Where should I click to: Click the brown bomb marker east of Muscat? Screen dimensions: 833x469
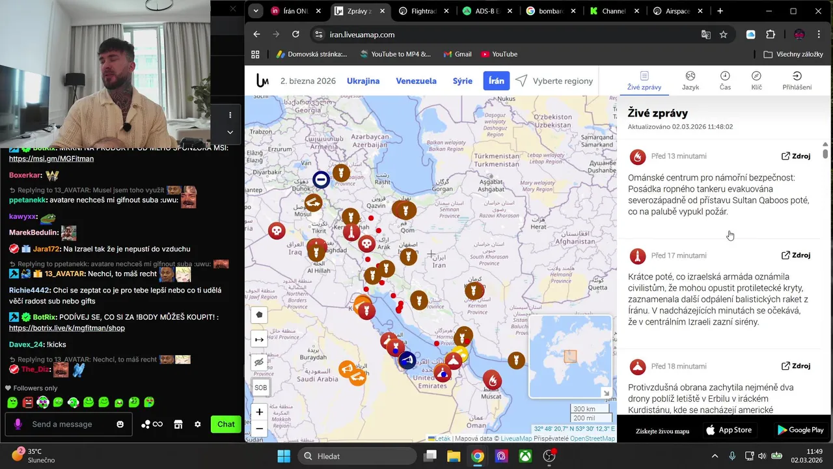[x=516, y=360]
